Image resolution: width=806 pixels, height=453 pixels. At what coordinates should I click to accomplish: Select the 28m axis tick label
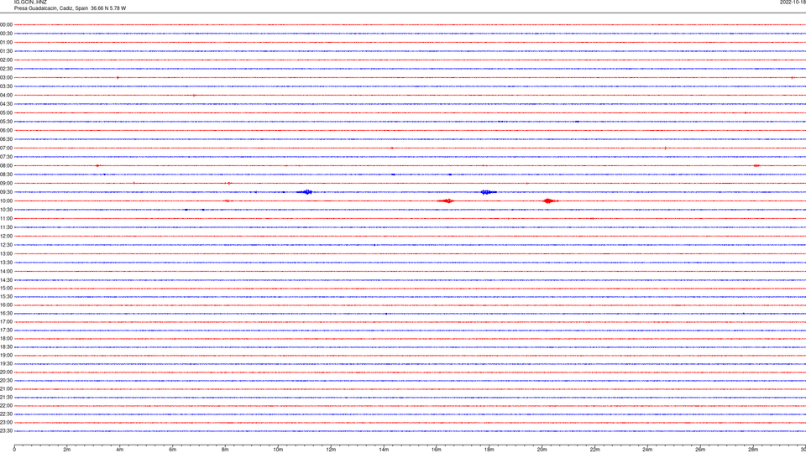pyautogui.click(x=753, y=450)
